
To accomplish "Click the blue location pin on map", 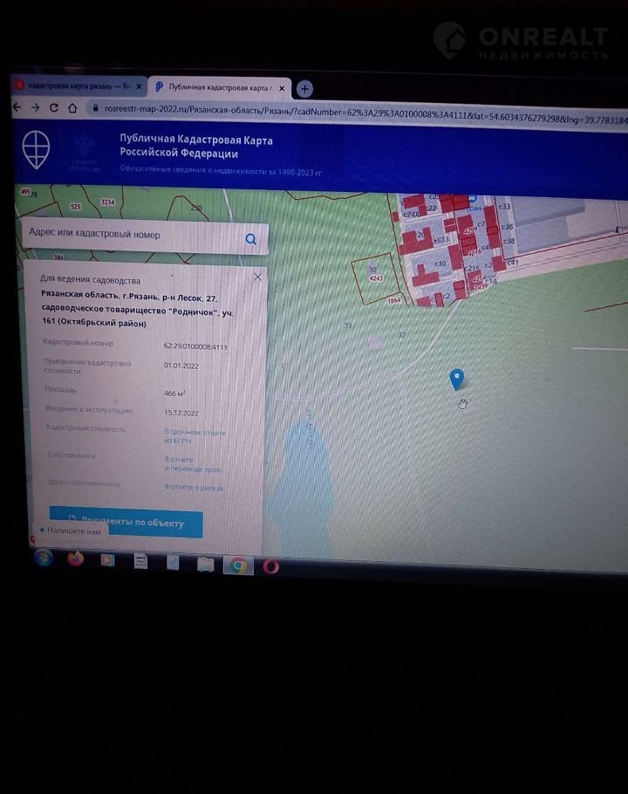I will tap(456, 379).
